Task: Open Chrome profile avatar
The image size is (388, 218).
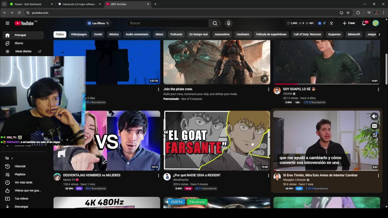Action: coord(376,13)
